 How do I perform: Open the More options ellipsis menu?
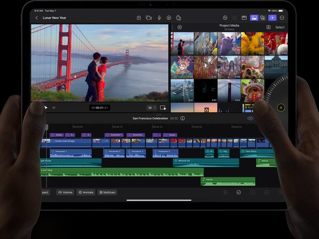pyautogui.click(x=282, y=18)
